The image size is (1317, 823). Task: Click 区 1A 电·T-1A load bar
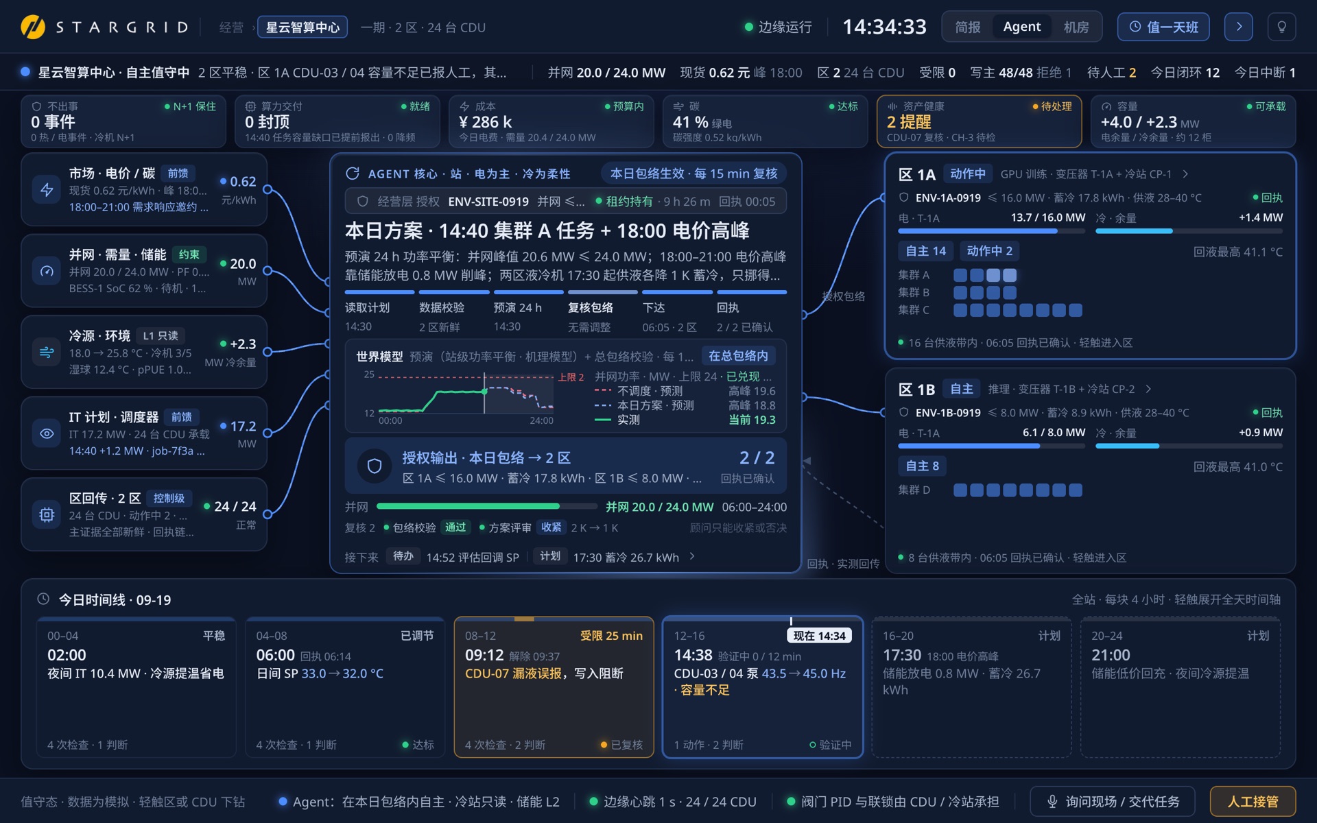click(x=992, y=231)
